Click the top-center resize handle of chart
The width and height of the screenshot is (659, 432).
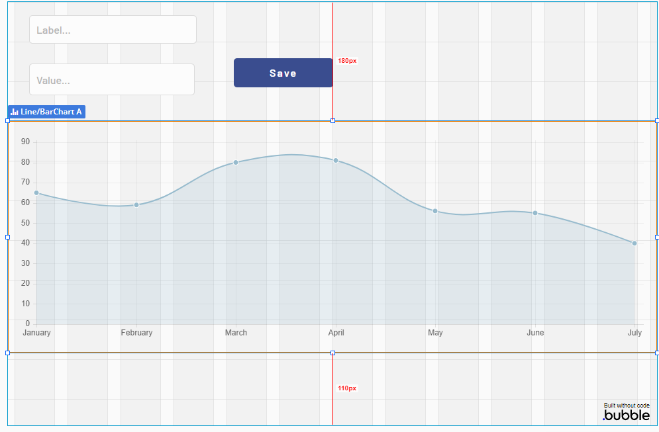pos(333,121)
